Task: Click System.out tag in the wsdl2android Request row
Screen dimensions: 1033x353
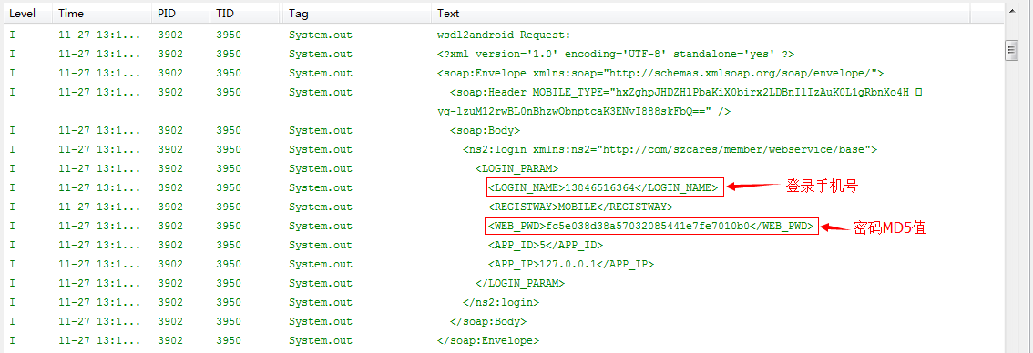Action: click(x=320, y=35)
